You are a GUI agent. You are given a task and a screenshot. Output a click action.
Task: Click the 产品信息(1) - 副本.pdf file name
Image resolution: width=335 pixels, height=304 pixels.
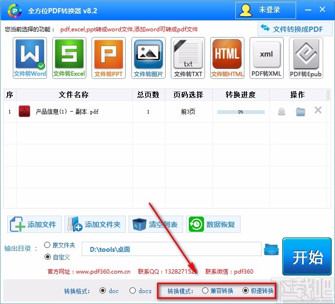pyautogui.click(x=67, y=112)
